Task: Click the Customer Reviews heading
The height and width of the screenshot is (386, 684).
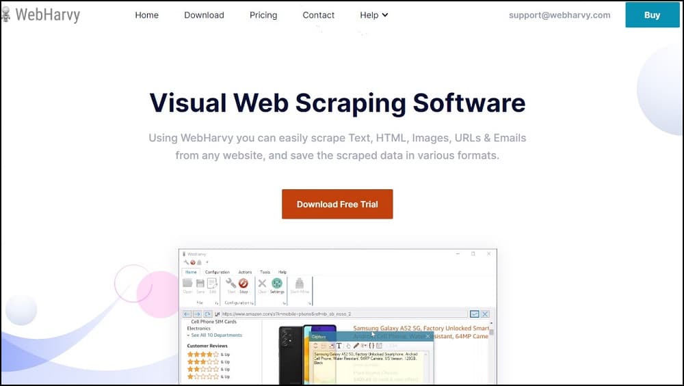Action: pyautogui.click(x=207, y=346)
